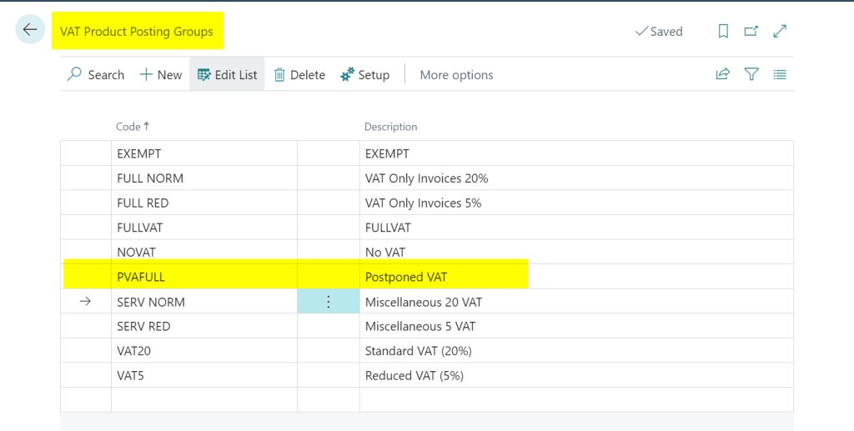Click the share icon

pyautogui.click(x=723, y=74)
